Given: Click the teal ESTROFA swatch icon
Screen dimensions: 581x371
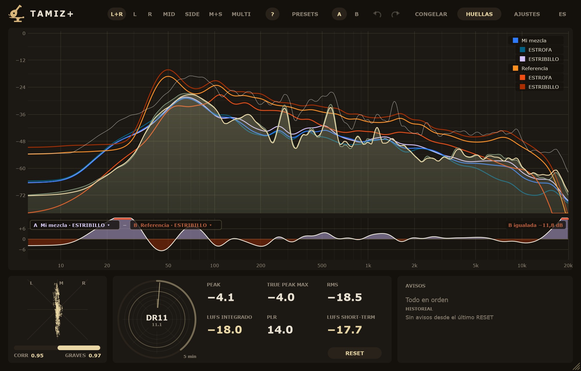Looking at the screenshot, I should click(522, 50).
